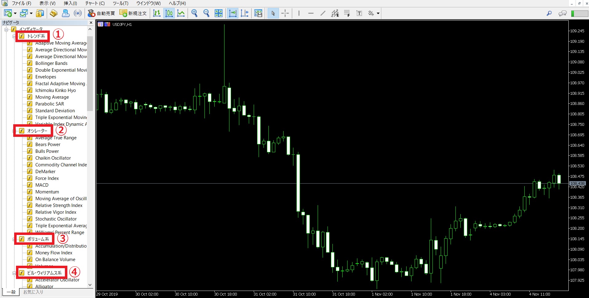Image resolution: width=589 pixels, height=298 pixels.
Task: Toggle the 自動売買 auto-trading button
Action: (x=101, y=13)
